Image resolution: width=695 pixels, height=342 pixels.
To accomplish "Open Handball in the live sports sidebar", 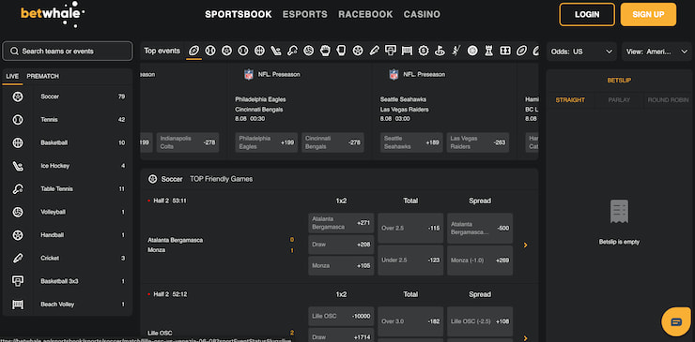I will (x=68, y=235).
